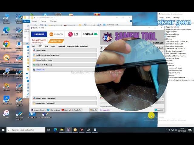Open Partage tab in Explorer ribbon

click(x=43, y=21)
